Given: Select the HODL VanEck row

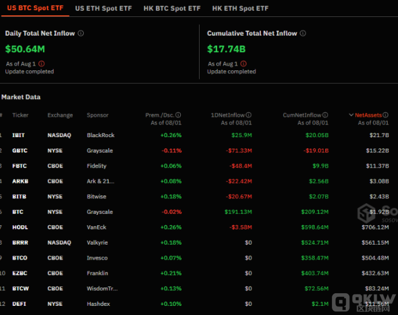Looking at the screenshot, I should click(x=19, y=227).
